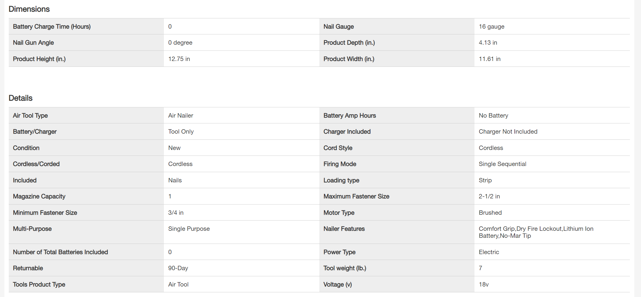641x297 pixels.
Task: Click the Nail Gauge label
Action: coord(338,27)
